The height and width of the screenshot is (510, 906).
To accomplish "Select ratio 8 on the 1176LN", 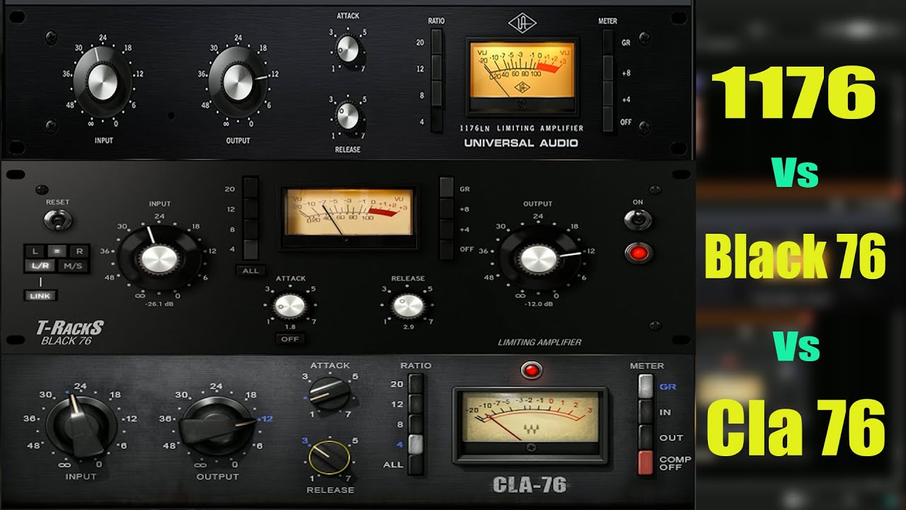I will pyautogui.click(x=436, y=94).
